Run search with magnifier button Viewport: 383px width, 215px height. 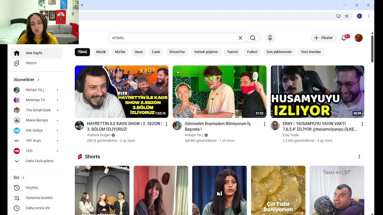(x=253, y=38)
